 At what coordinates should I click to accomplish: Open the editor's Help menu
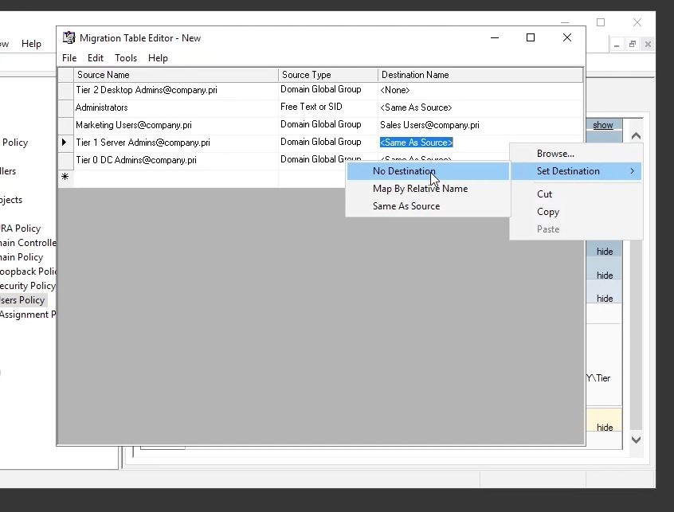[x=158, y=58]
